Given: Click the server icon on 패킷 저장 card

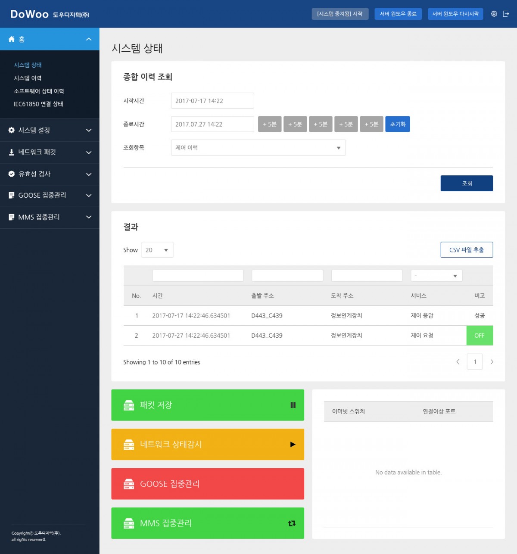Looking at the screenshot, I should click(x=129, y=405).
